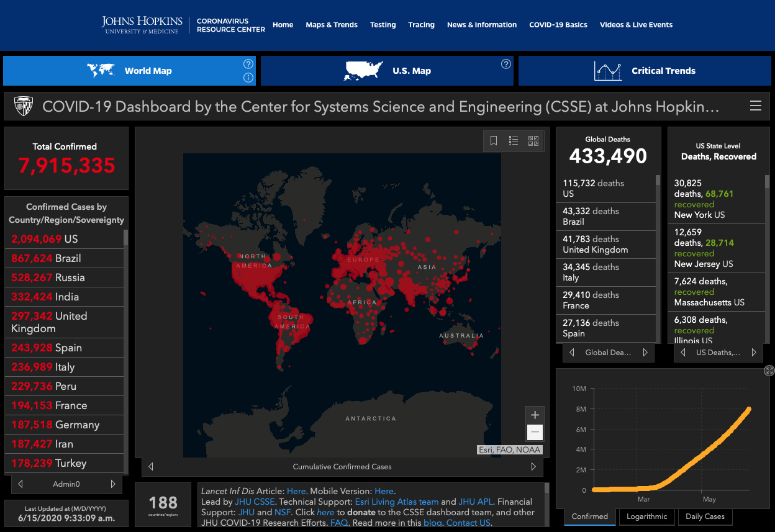The height and width of the screenshot is (532, 775).
Task: Go to next Admin0 list page arrow
Action: 113,484
